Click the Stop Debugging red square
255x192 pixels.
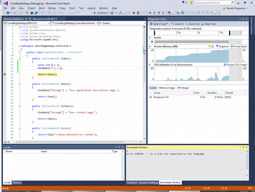(134, 13)
